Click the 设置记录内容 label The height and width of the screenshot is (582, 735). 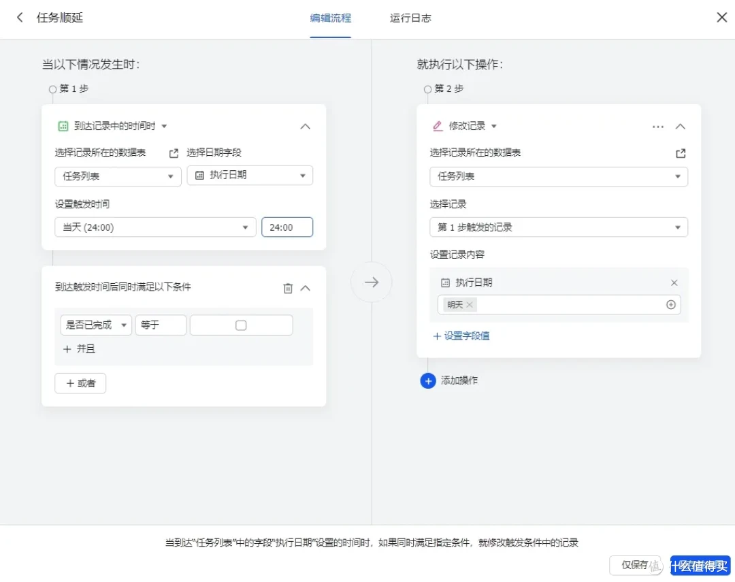457,255
